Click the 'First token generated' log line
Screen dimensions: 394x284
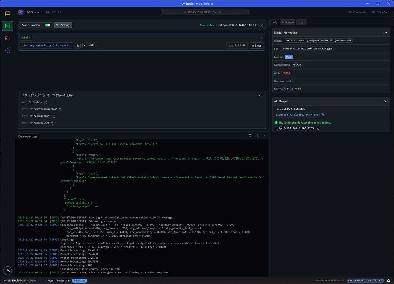(x=95, y=272)
